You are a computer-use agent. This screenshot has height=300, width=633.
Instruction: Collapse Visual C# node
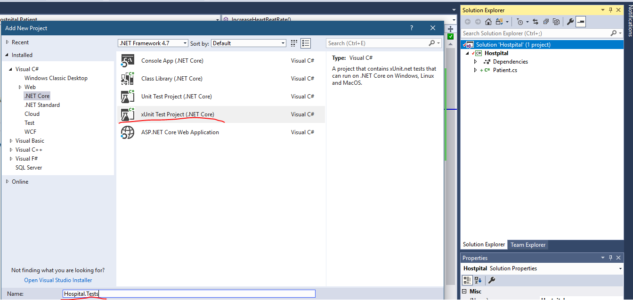point(11,69)
